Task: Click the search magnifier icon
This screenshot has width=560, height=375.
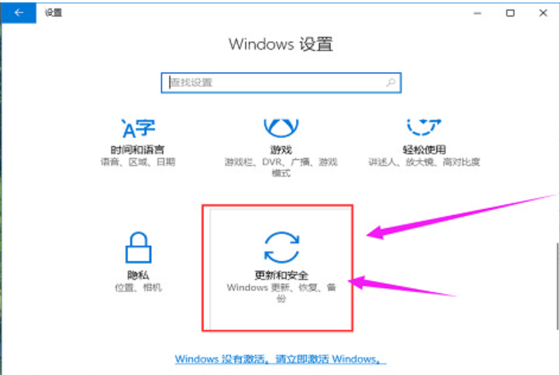Action: (391, 82)
